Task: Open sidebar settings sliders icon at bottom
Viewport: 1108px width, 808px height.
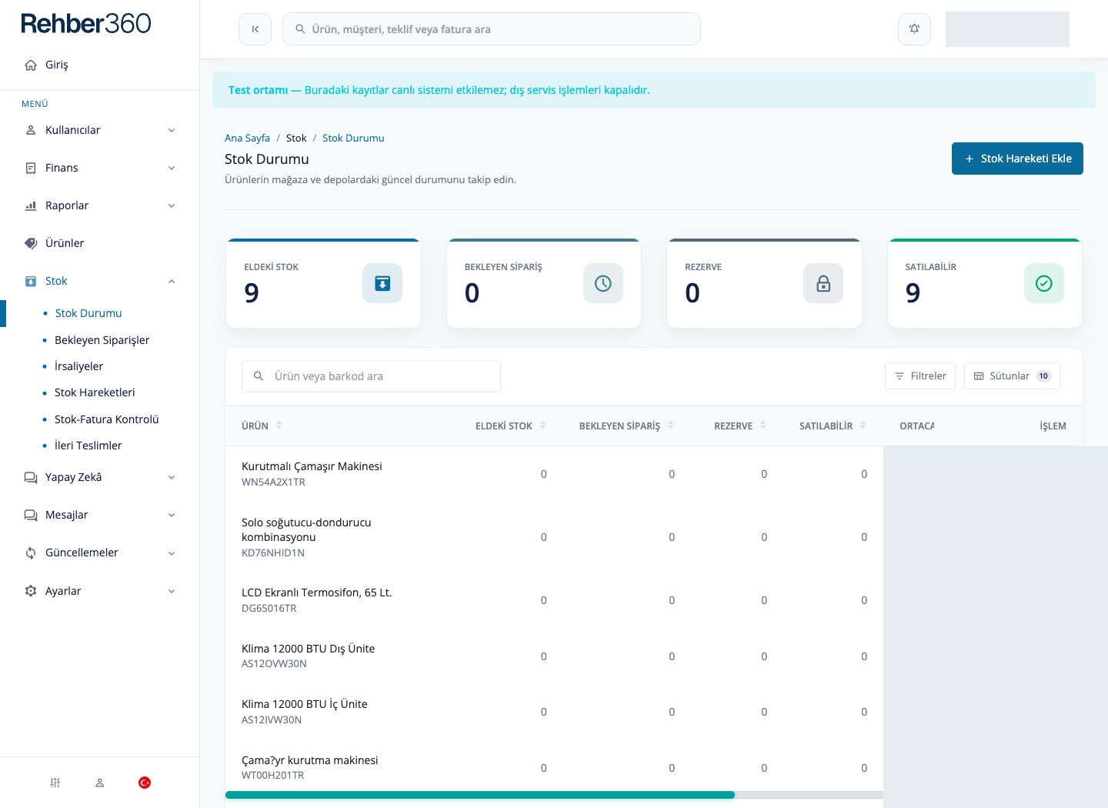Action: click(x=55, y=783)
